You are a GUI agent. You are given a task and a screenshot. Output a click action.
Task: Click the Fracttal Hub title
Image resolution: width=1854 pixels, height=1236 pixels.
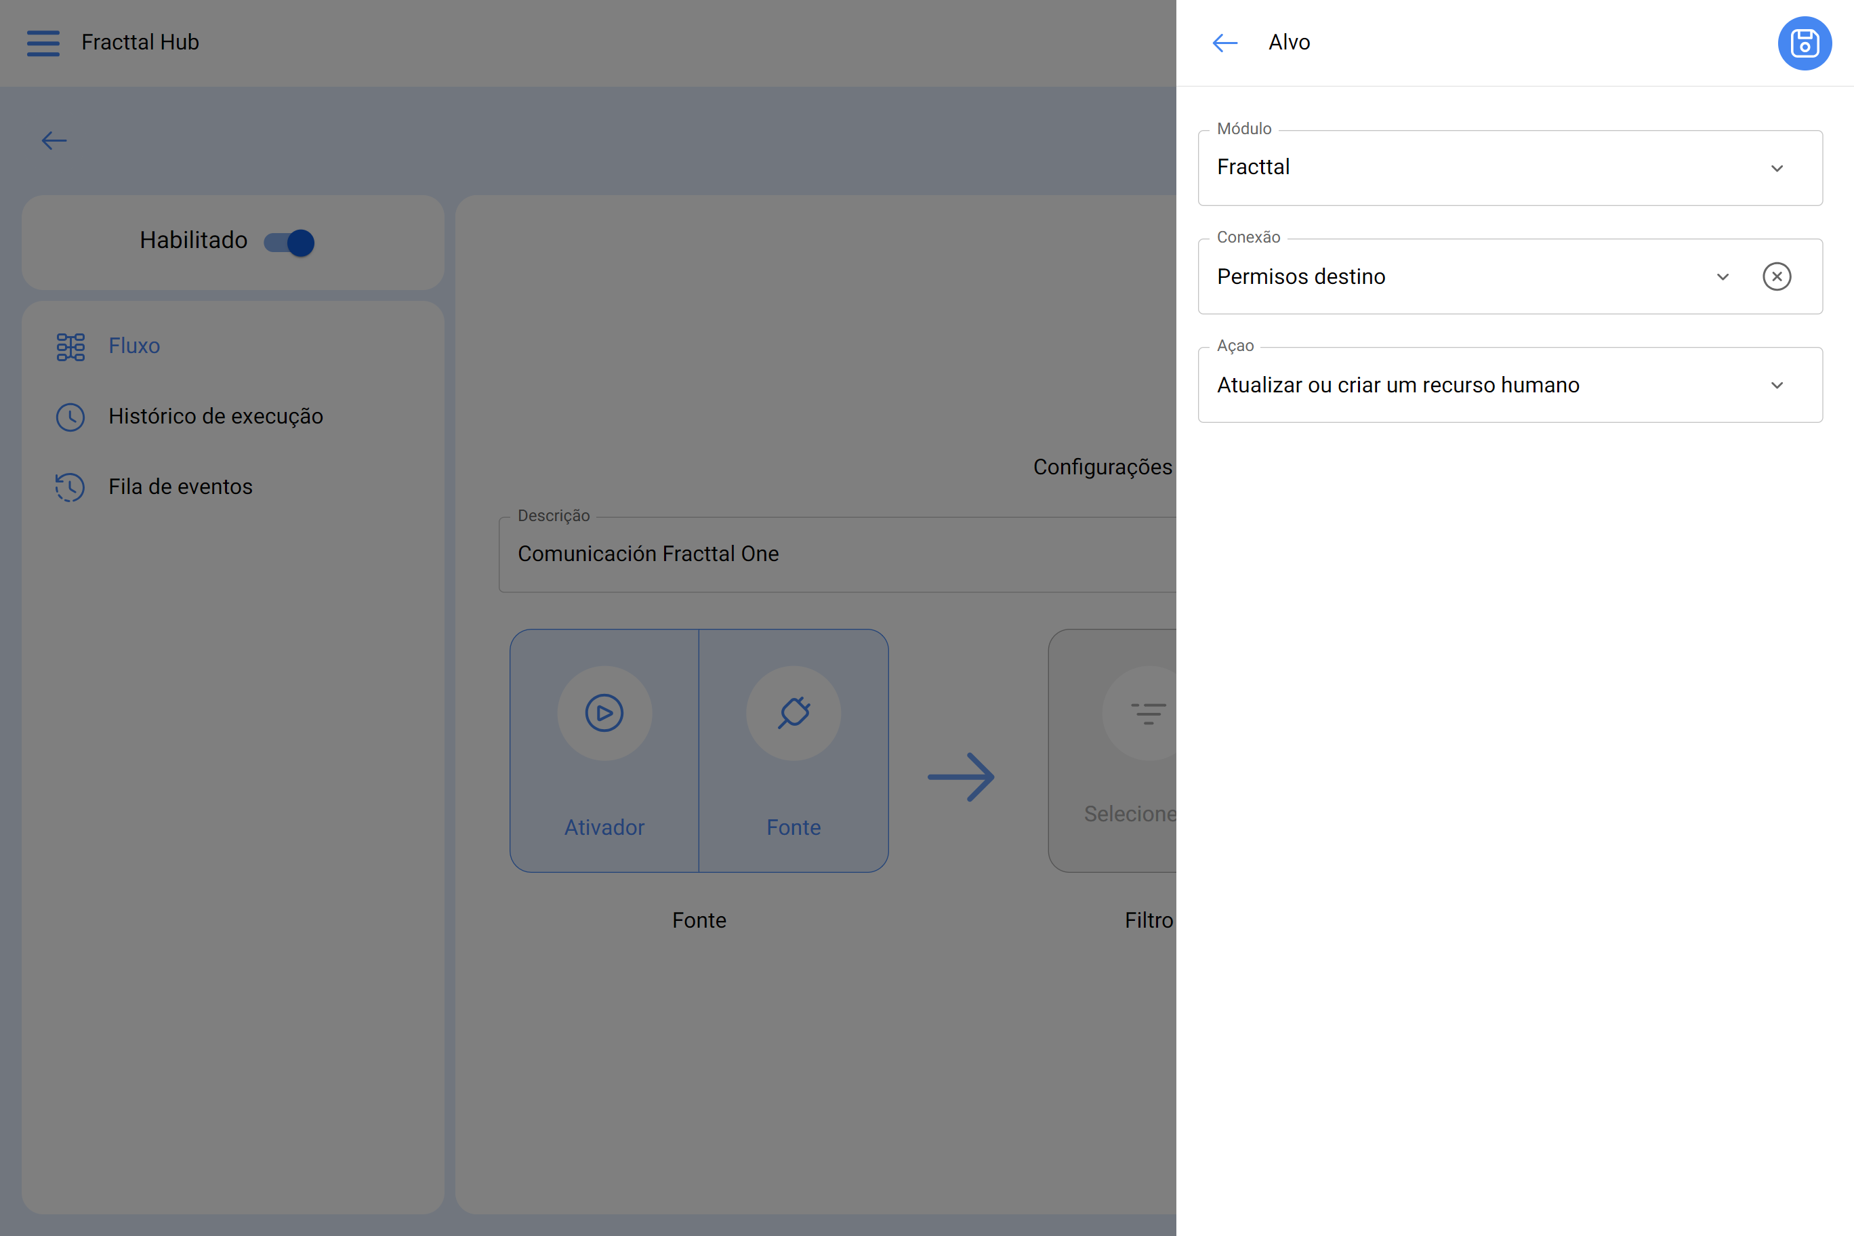pos(140,43)
